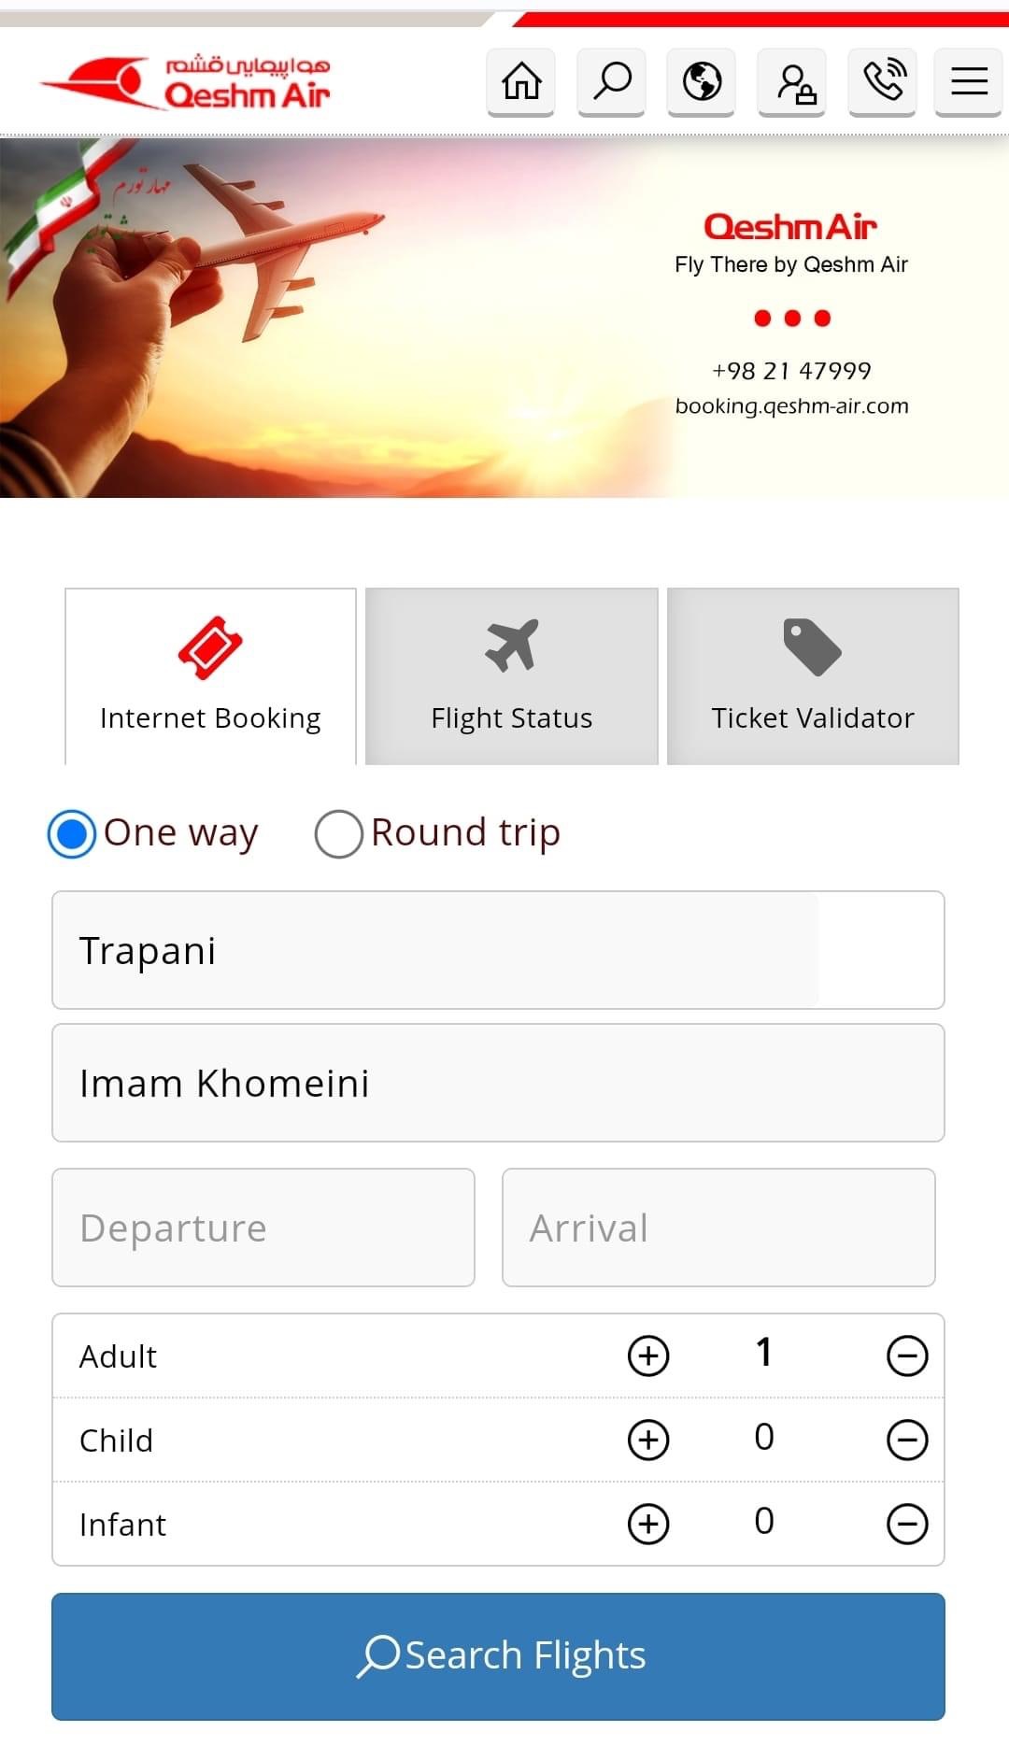Open the booking.qeshm-air.com link
This screenshot has width=1009, height=1746.
tap(791, 406)
